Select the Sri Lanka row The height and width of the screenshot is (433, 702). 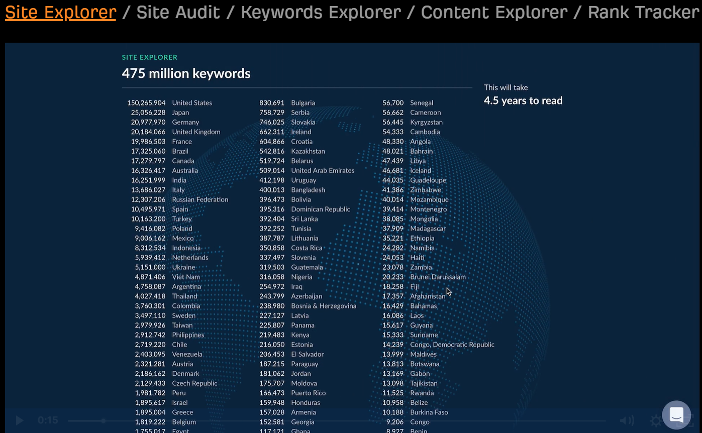click(289, 219)
